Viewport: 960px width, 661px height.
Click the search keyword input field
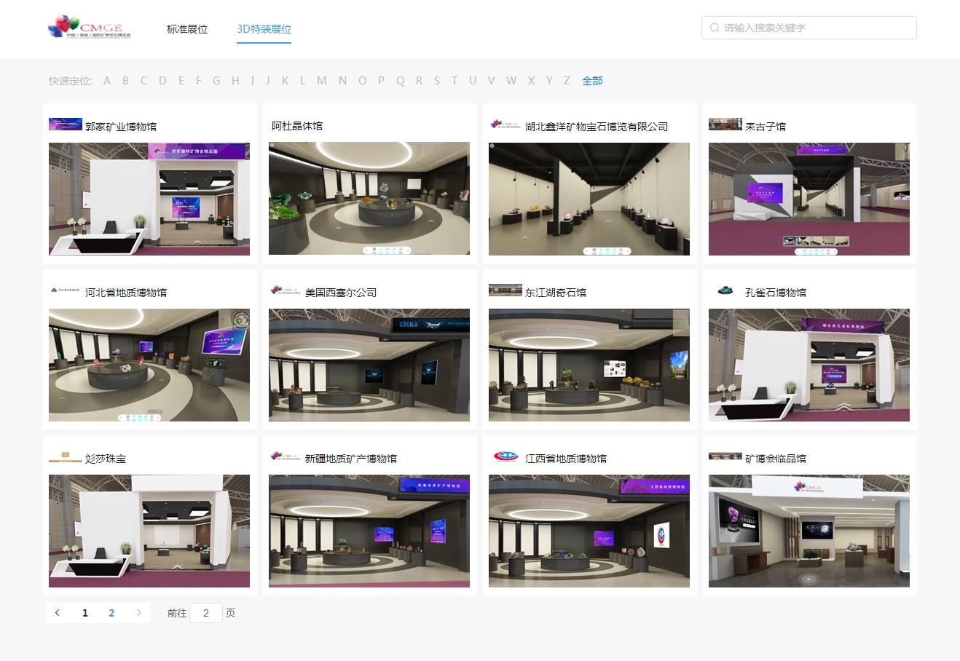click(x=816, y=28)
